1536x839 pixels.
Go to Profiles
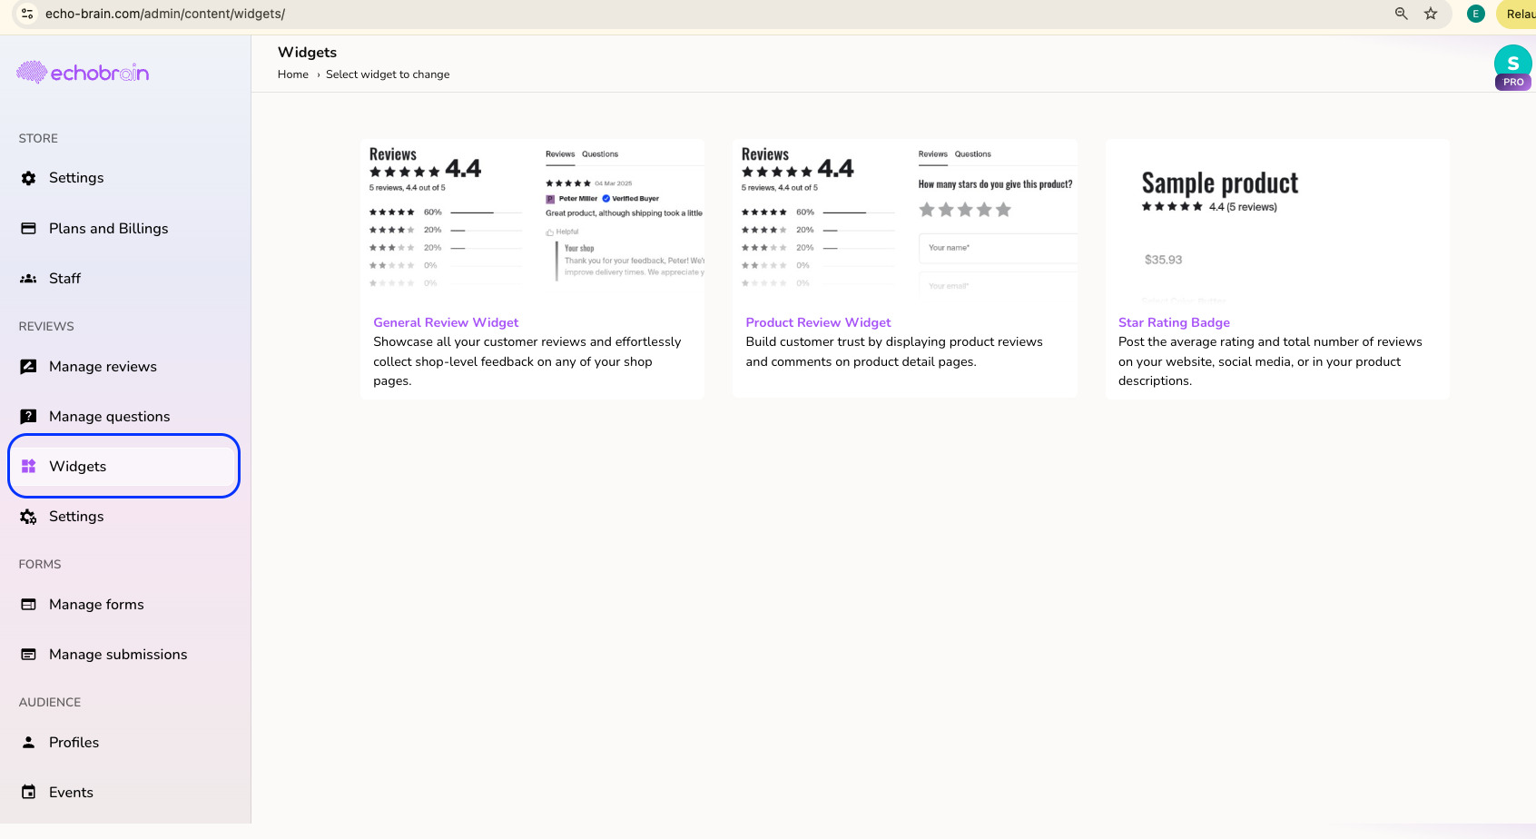[124, 743]
